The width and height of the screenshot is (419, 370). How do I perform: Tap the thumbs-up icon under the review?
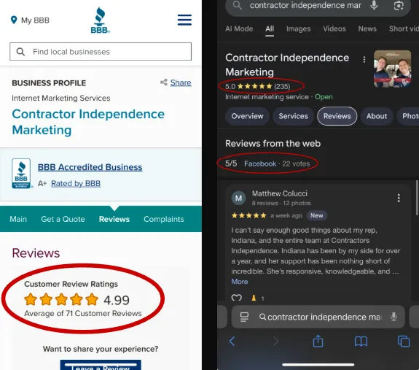click(x=254, y=298)
